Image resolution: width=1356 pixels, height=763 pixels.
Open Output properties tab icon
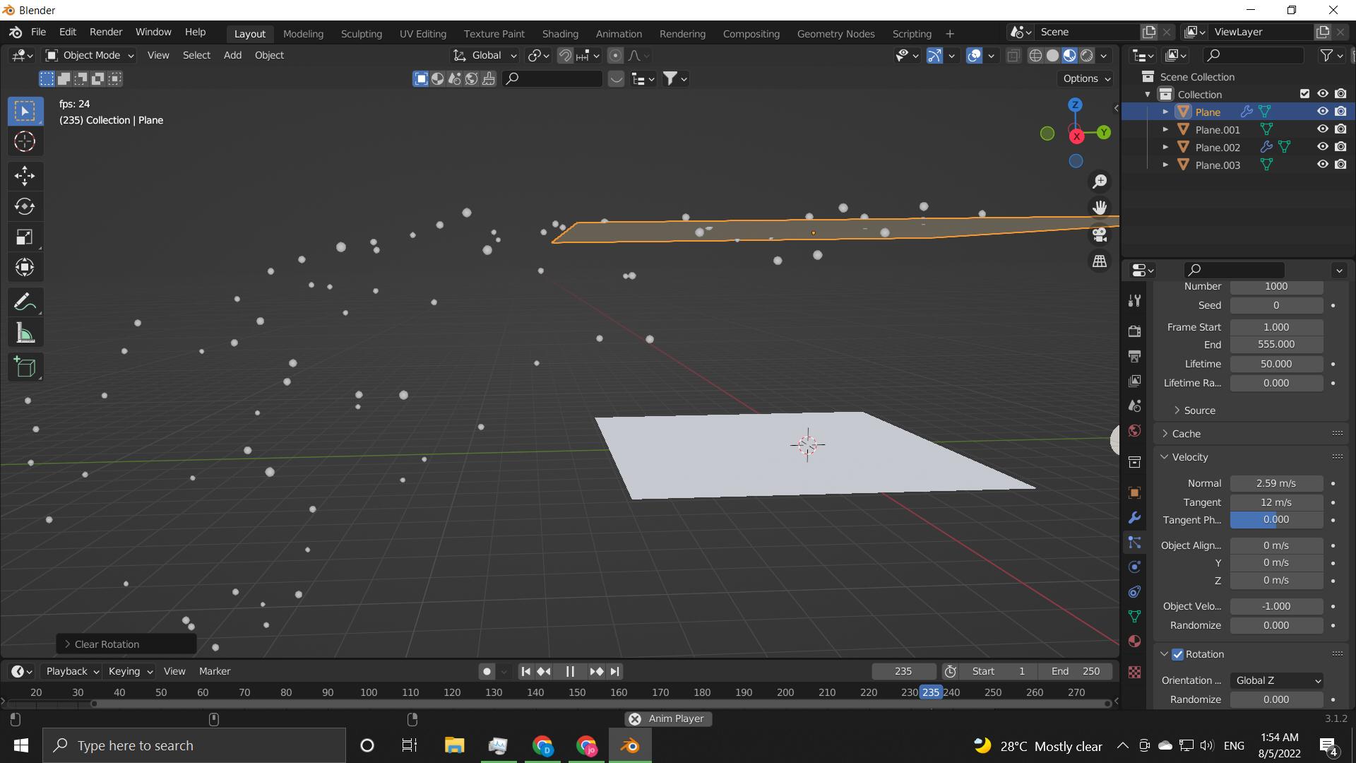(1134, 356)
